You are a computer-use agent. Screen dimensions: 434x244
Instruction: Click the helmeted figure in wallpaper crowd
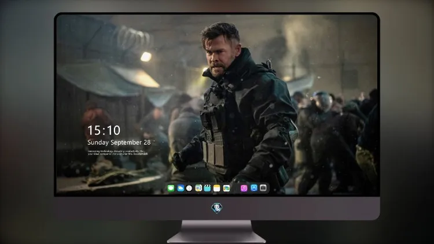[322, 102]
